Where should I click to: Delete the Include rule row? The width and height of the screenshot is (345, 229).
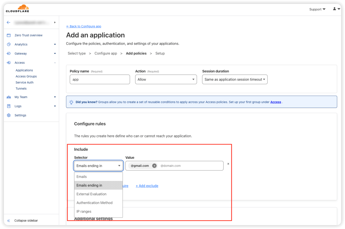coord(228,164)
